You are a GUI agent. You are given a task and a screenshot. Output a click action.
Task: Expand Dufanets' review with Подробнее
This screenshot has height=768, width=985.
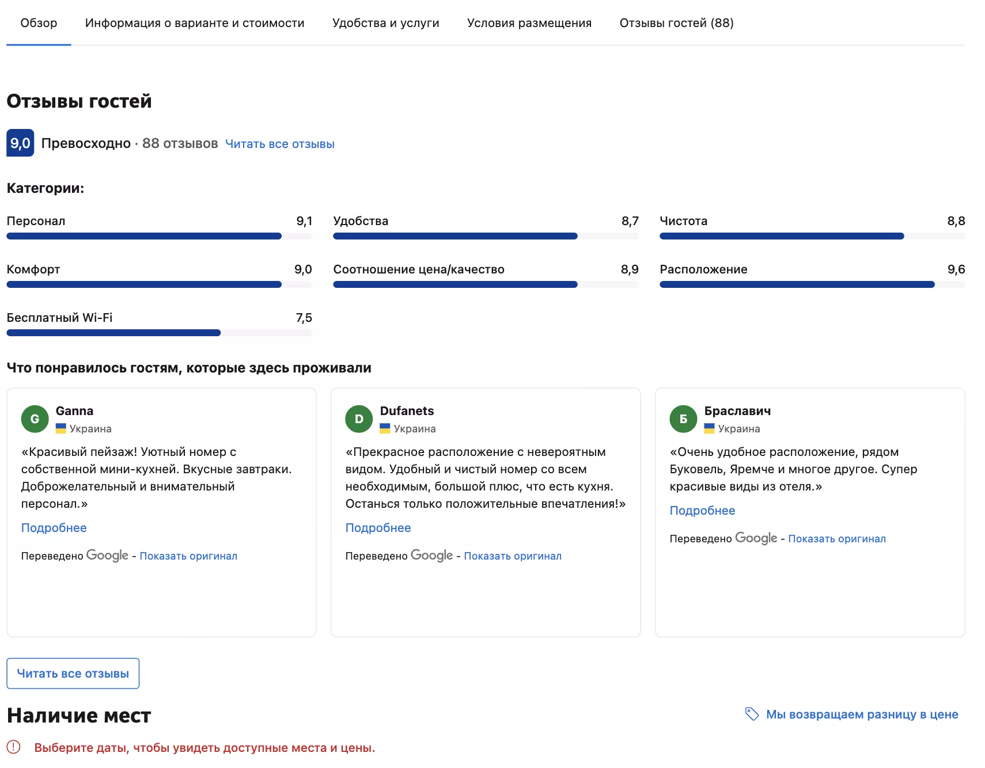point(378,528)
